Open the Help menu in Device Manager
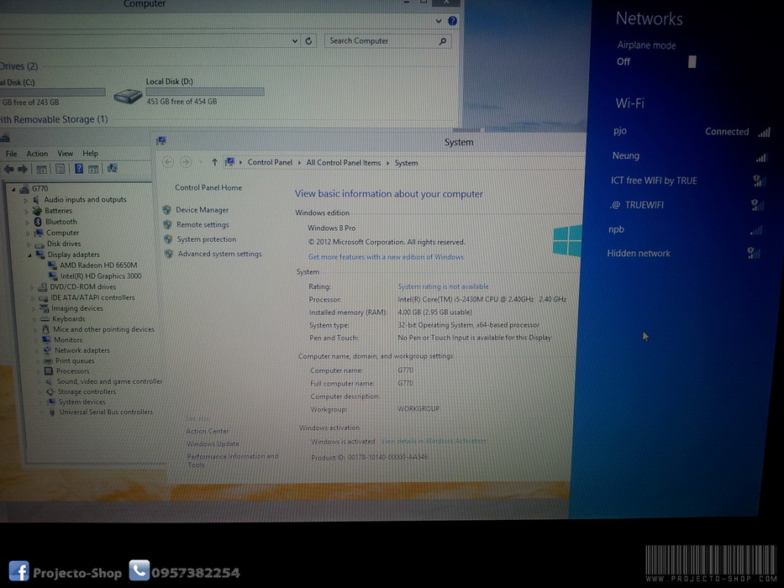 tap(91, 154)
